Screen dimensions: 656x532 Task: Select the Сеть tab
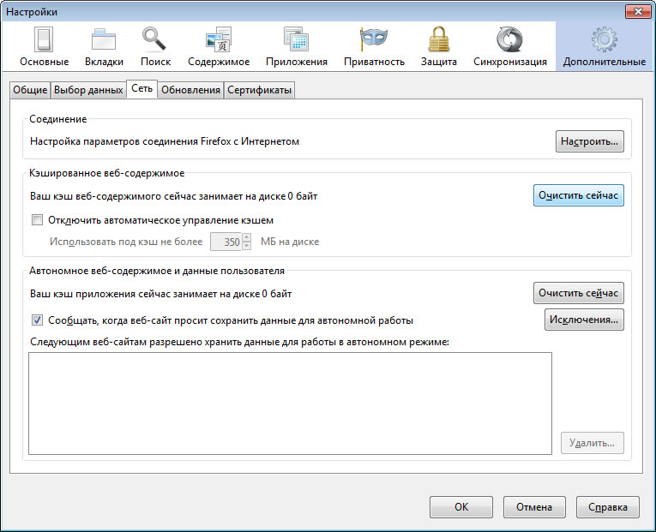pos(141,88)
